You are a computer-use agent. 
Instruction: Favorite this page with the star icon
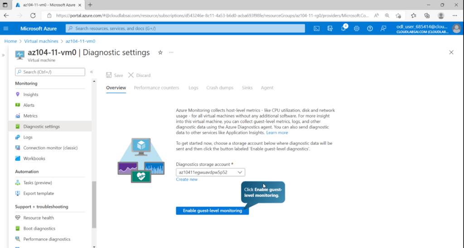(x=160, y=52)
